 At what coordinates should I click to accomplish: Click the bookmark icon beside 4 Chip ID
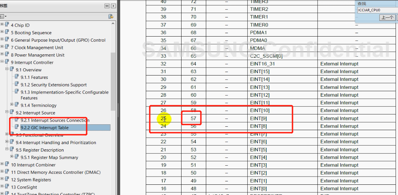[x=7, y=25]
